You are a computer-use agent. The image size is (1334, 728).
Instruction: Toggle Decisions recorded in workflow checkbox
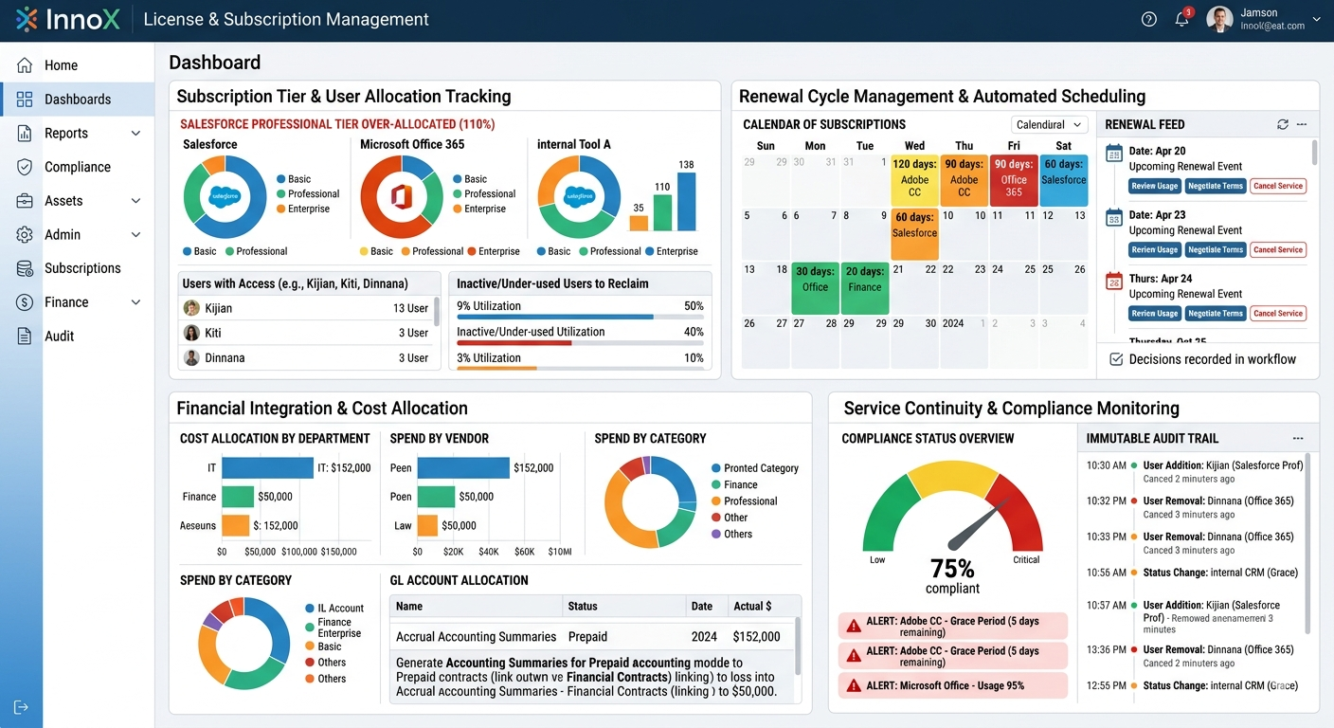click(x=1116, y=359)
